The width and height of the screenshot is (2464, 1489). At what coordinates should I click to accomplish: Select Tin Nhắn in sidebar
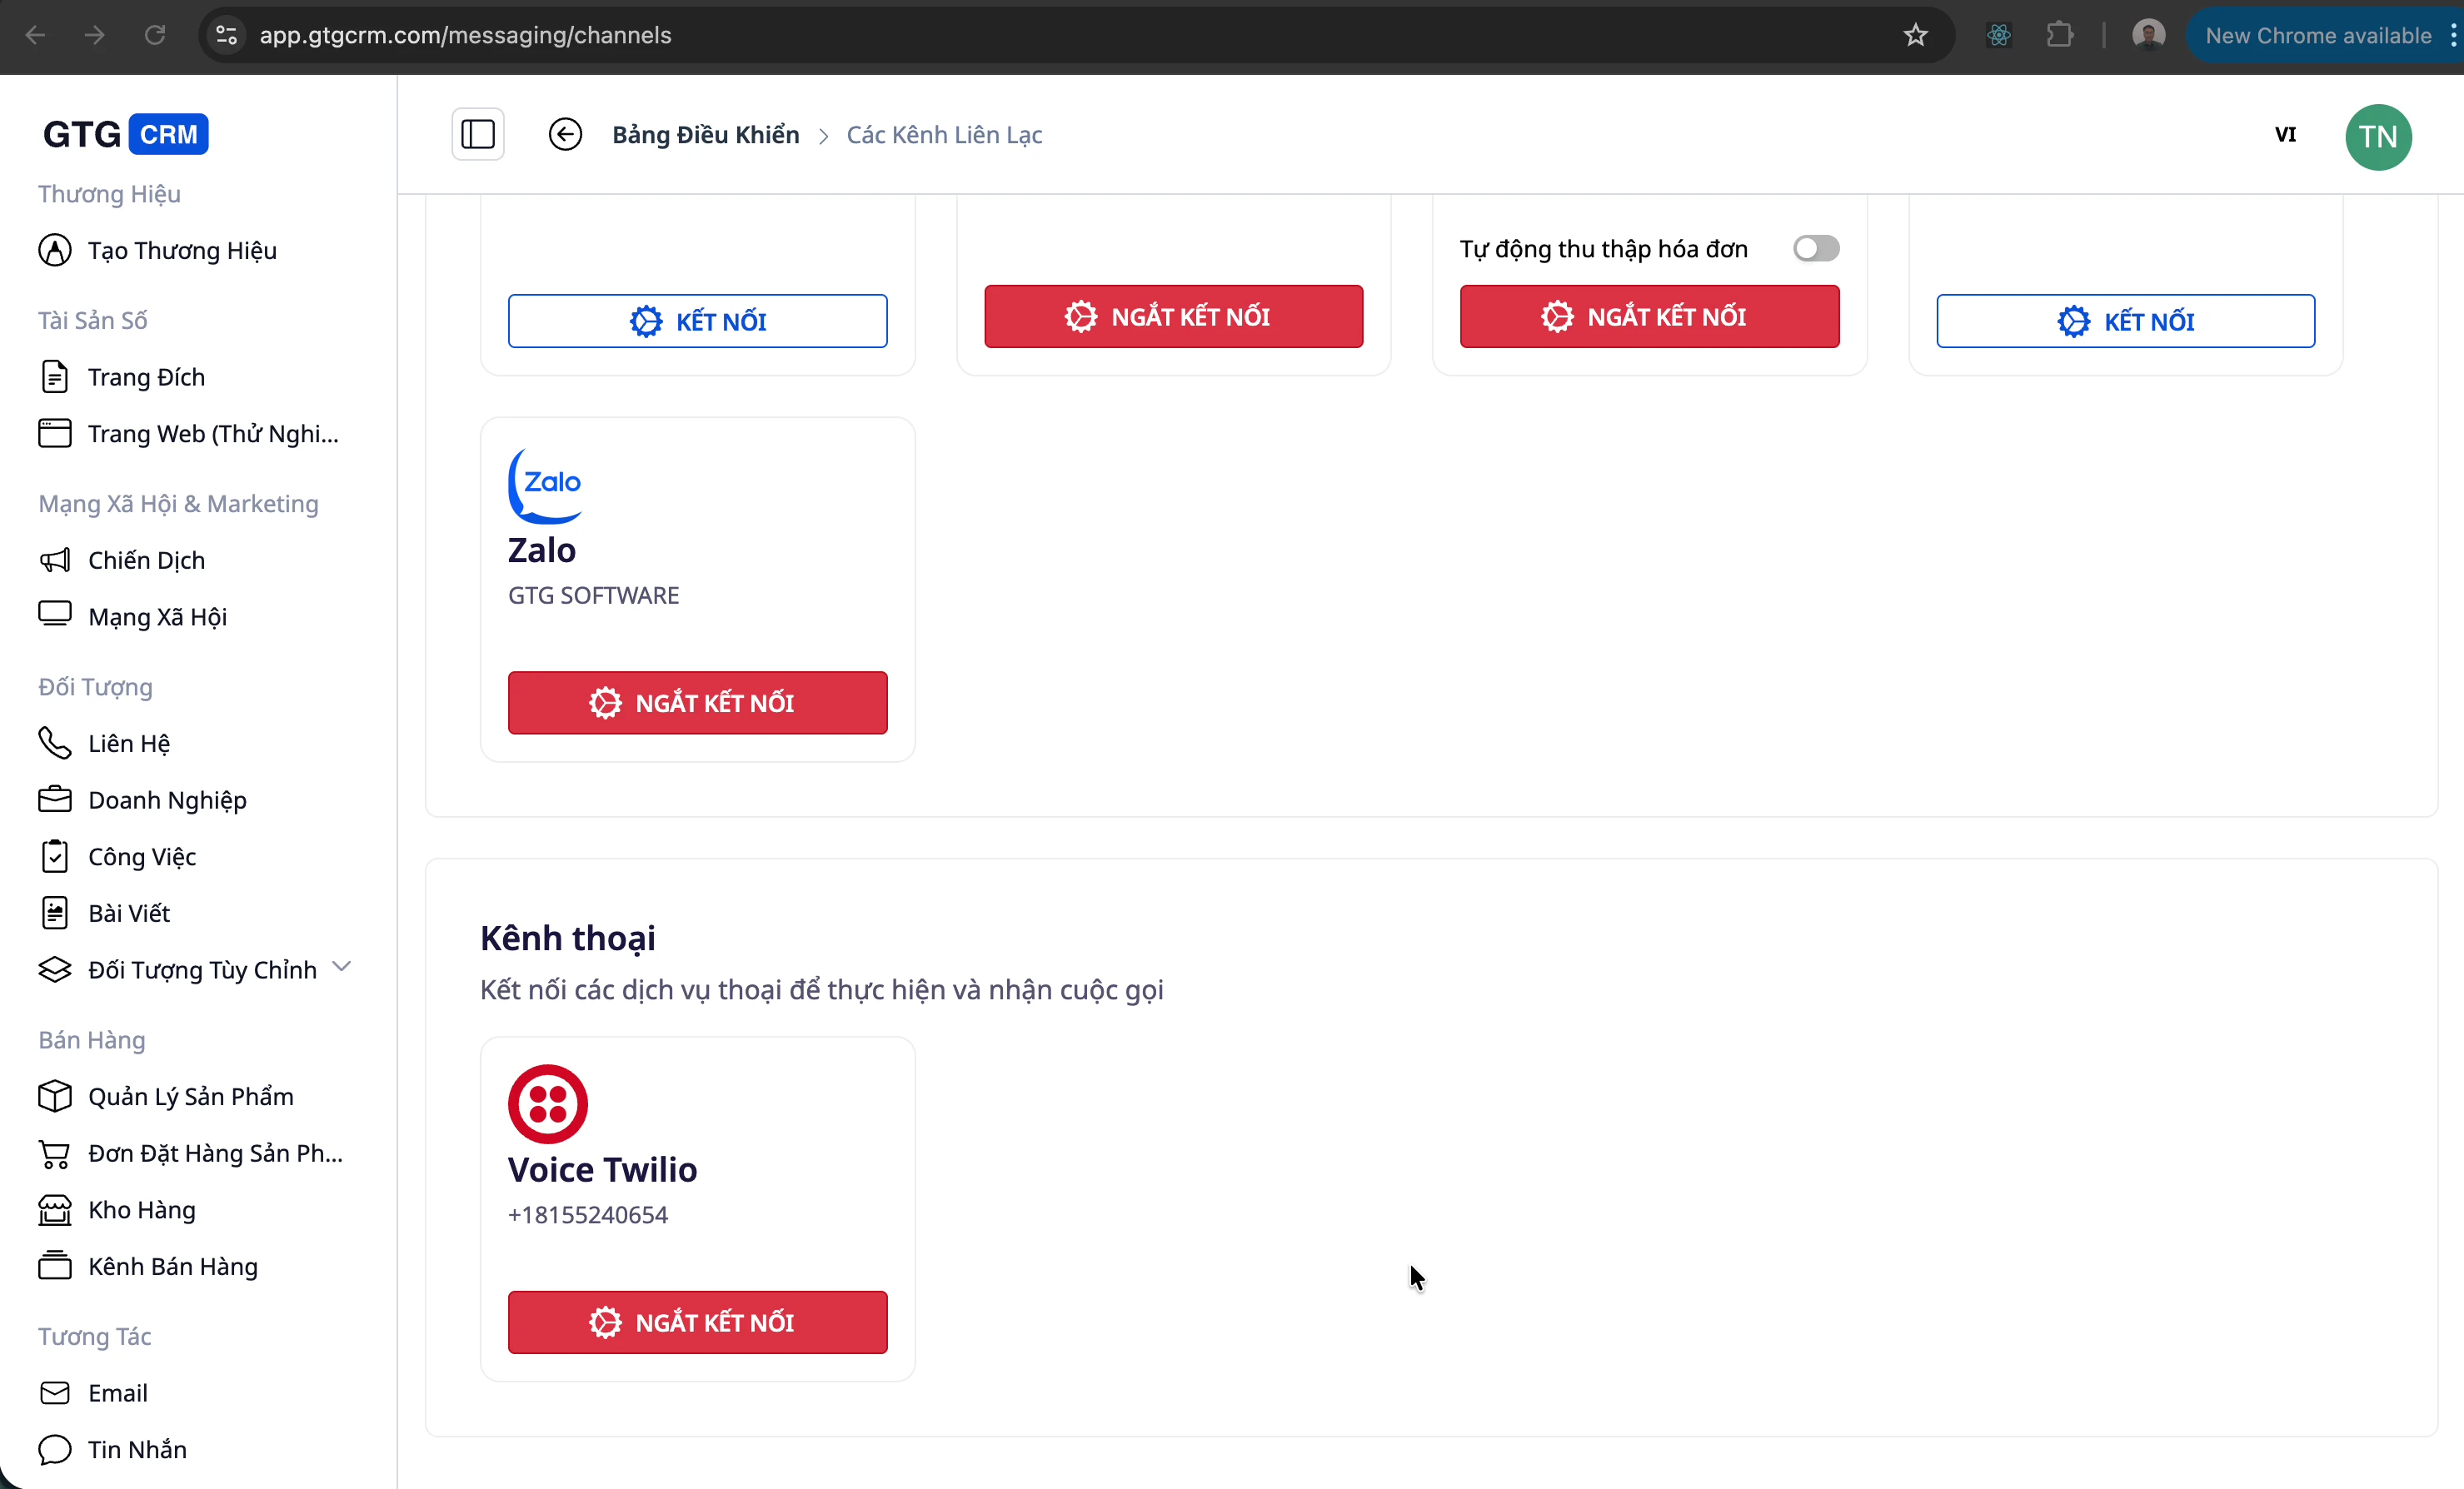(x=137, y=1449)
